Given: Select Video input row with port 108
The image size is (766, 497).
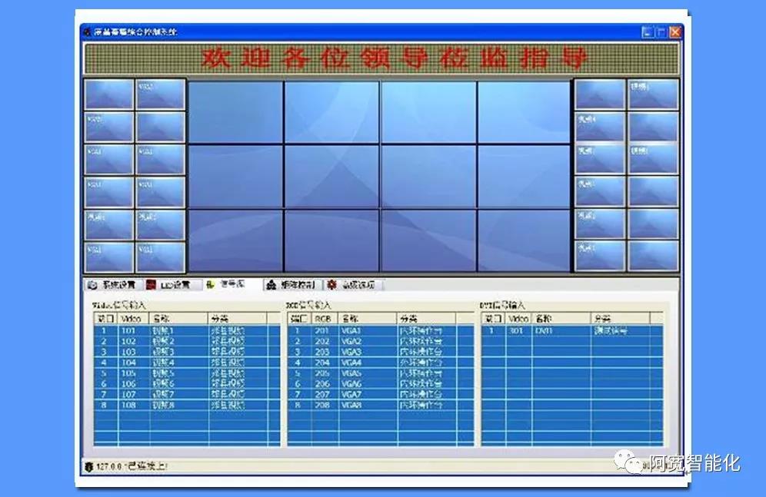Looking at the screenshot, I should coord(185,405).
